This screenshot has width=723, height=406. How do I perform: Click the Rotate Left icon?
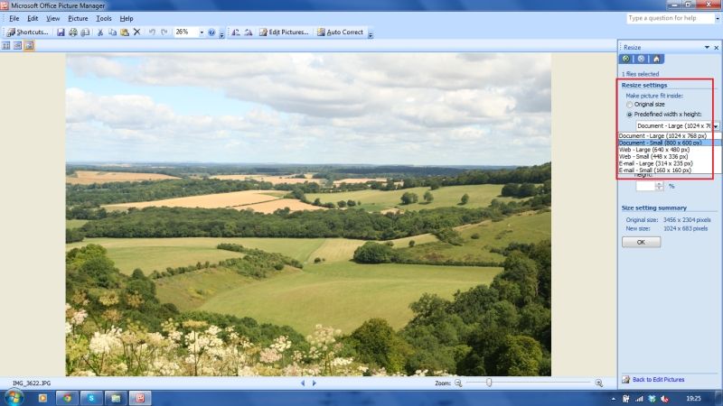236,32
